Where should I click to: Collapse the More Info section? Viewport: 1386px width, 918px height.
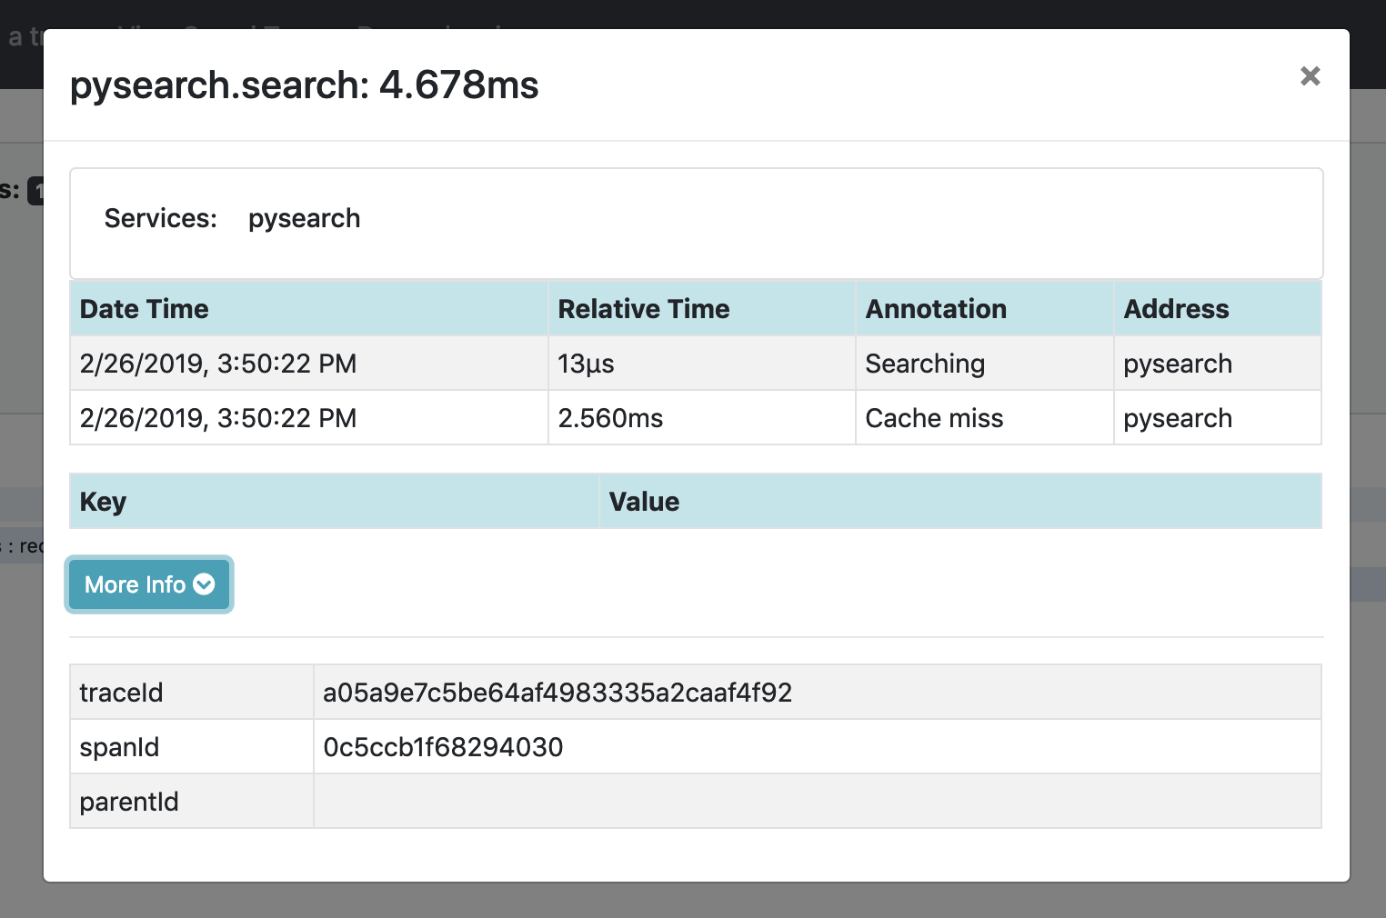149,584
